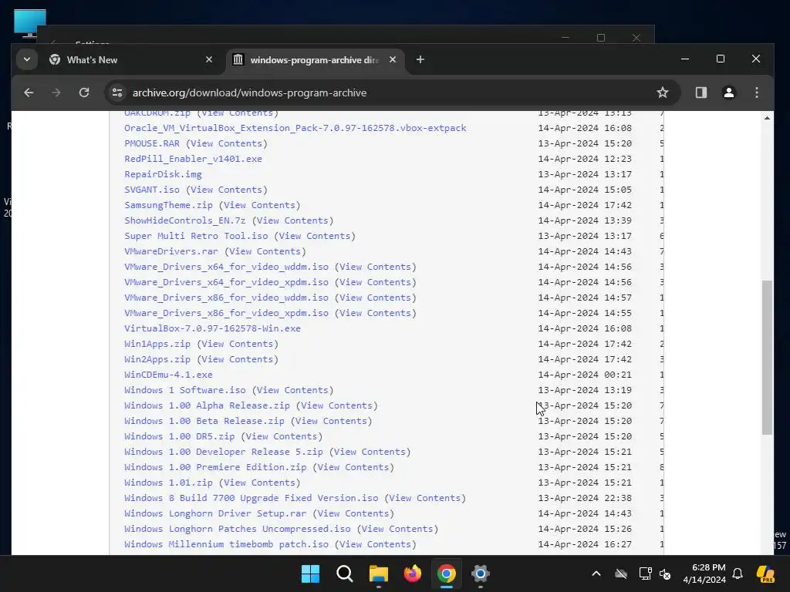Open the clock showing 6:28 PM
Screen dimensions: 790x592
[704, 573]
